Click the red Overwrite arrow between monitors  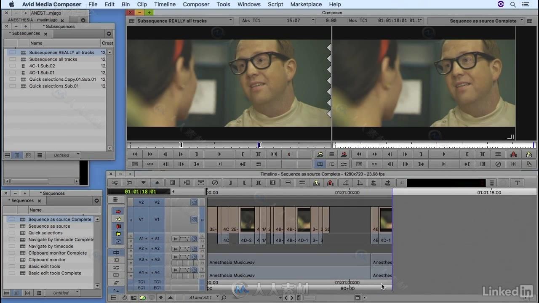344,154
